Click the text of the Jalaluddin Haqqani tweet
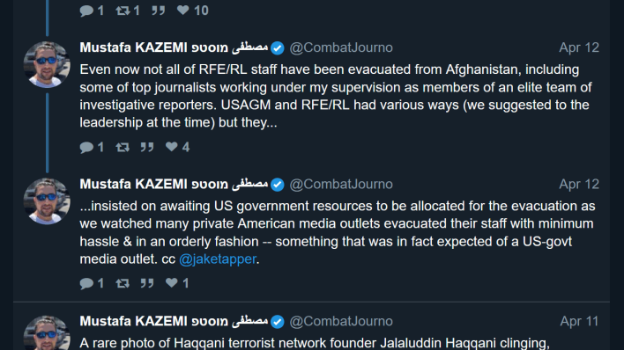 [315, 343]
